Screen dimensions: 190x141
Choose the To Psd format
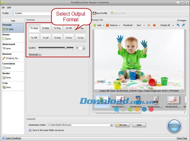[57, 38]
